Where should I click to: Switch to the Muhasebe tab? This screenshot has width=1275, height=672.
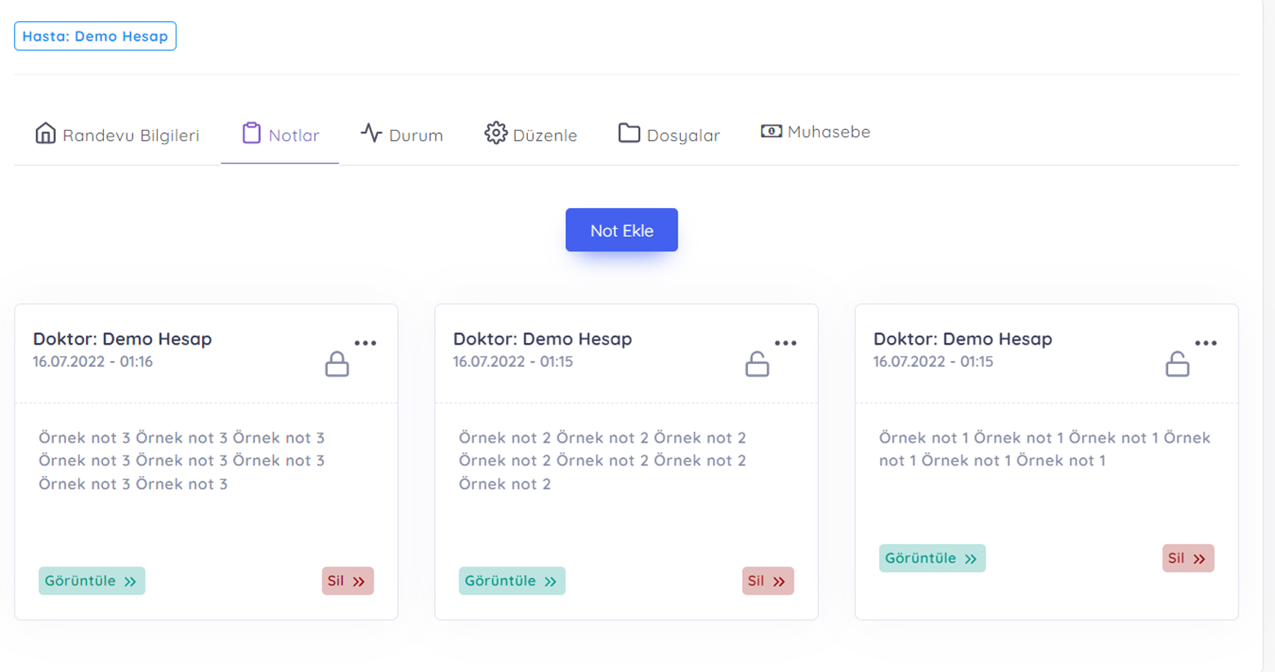(x=828, y=132)
